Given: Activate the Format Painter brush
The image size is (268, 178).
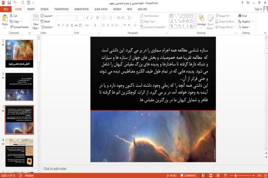Looking at the screenshot, I should 19,27.
